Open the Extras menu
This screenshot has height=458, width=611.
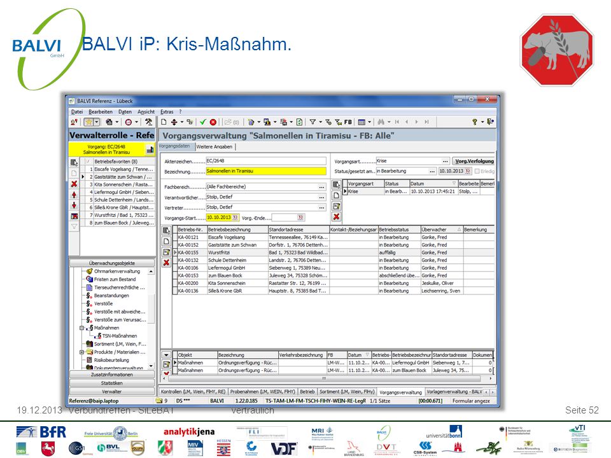pyautogui.click(x=167, y=112)
